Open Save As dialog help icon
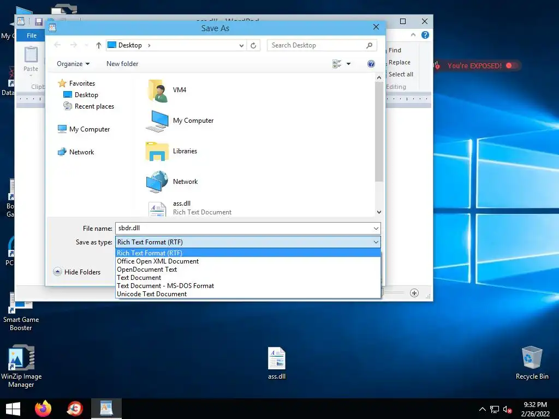This screenshot has width=559, height=419. tap(371, 64)
